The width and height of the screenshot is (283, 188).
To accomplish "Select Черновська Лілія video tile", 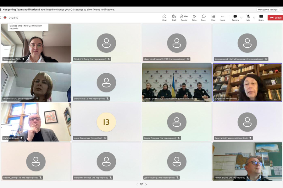I will point(36,43).
